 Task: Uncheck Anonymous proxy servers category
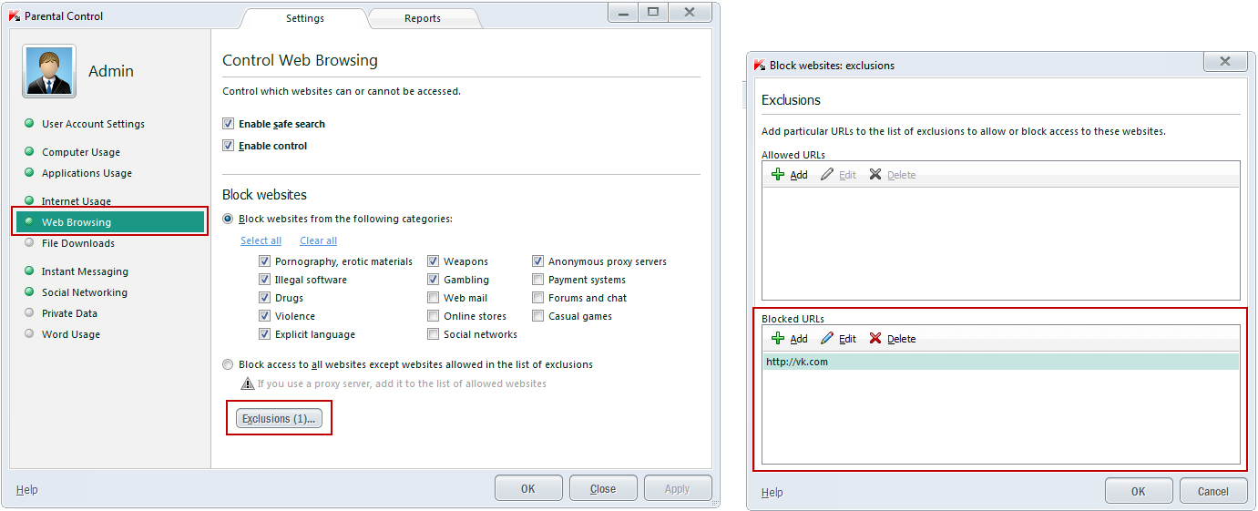pos(538,261)
